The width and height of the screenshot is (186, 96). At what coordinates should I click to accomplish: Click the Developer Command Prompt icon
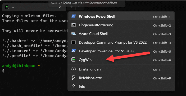point(74,42)
